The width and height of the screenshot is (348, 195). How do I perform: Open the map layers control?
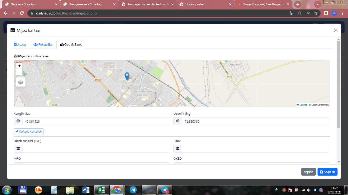tap(21, 82)
